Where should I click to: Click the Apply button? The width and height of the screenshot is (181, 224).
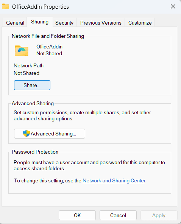pyautogui.click(x=159, y=215)
